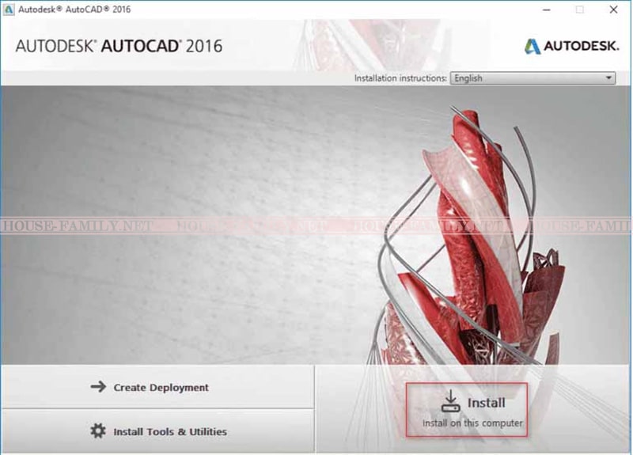Click the Install on this computer button

(467, 410)
